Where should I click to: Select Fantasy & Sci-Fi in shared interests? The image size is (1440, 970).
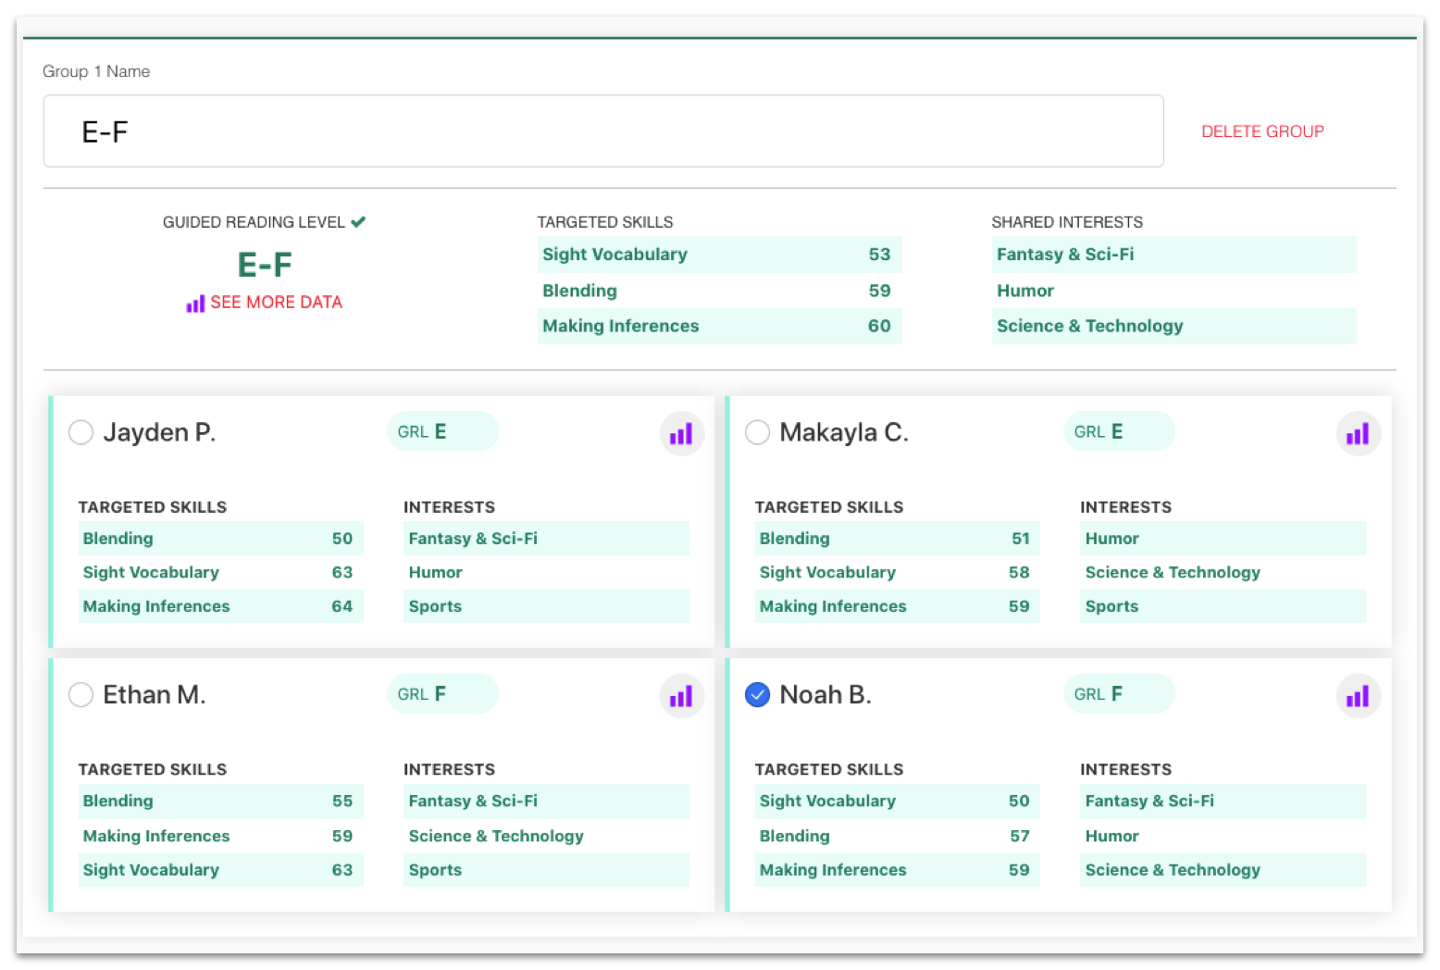point(1173,255)
